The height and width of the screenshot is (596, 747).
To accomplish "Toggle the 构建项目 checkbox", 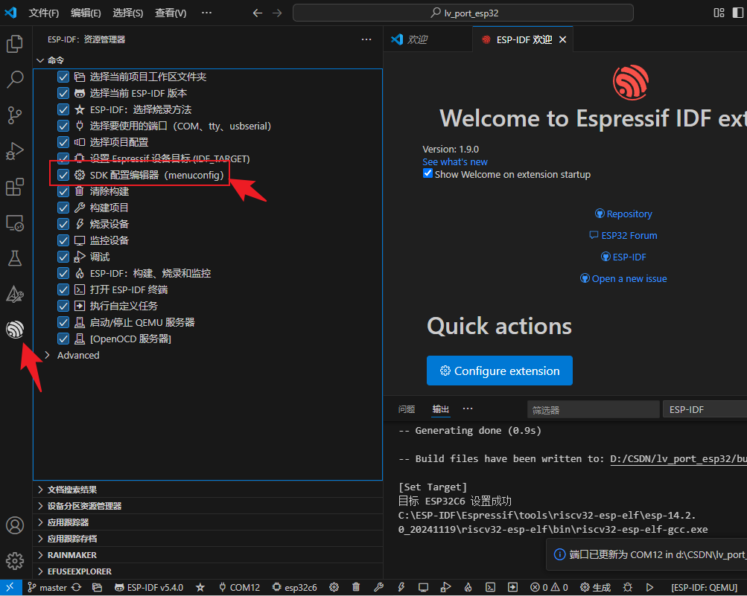I will (63, 208).
